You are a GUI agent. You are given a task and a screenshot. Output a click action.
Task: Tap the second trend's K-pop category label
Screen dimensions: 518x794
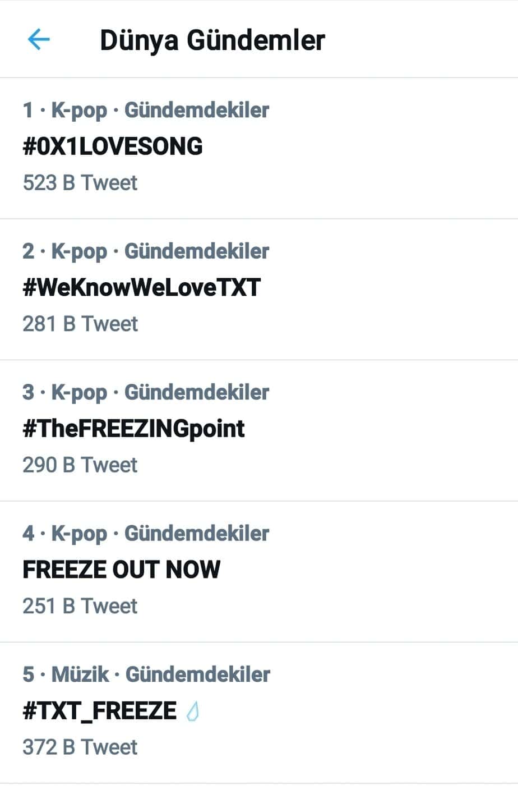[x=79, y=251]
